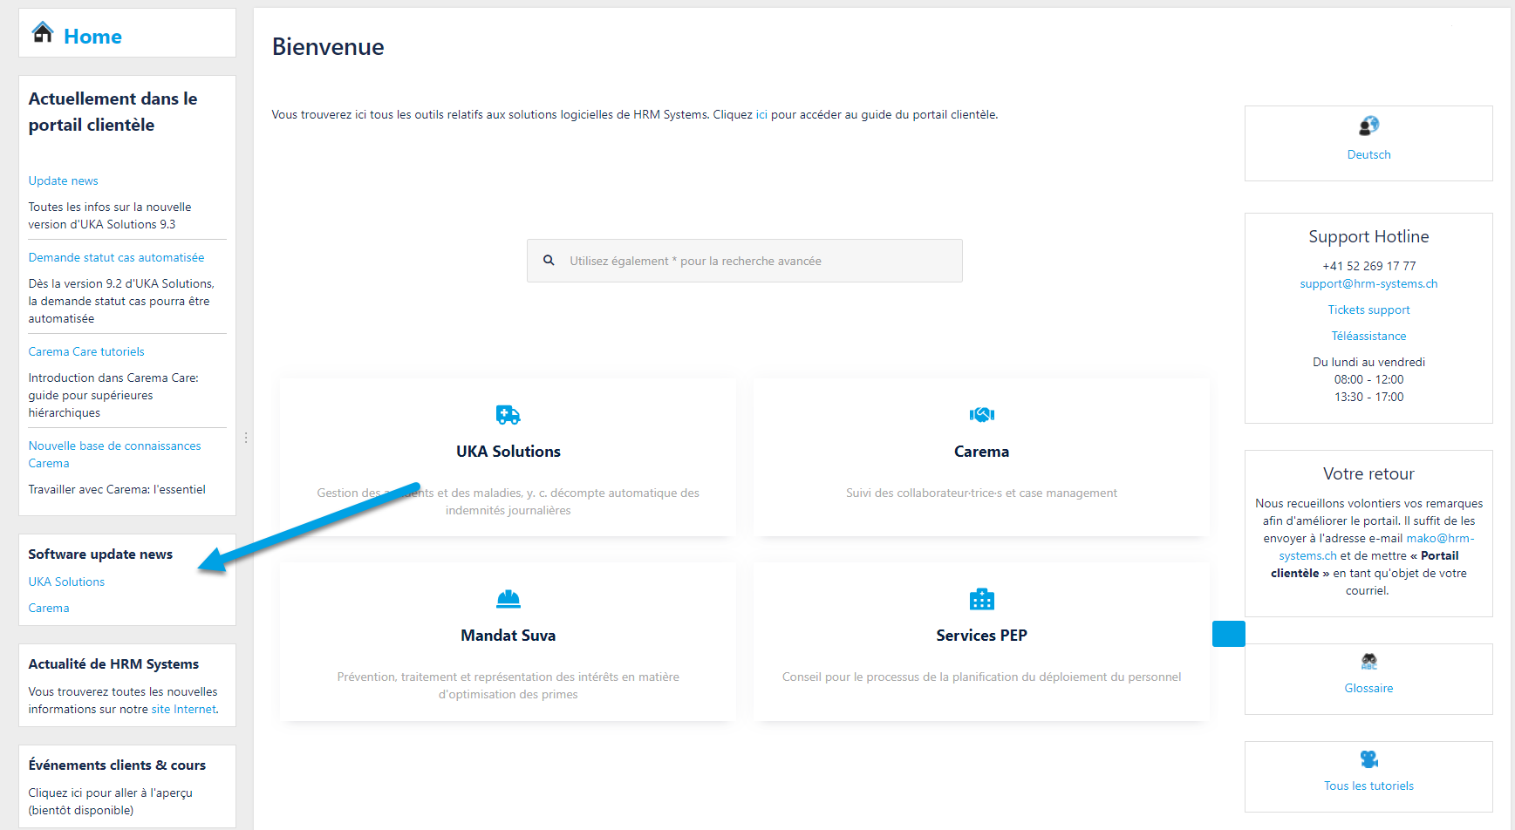This screenshot has width=1515, height=830.
Task: Click the Home house icon
Action: pyautogui.click(x=43, y=32)
